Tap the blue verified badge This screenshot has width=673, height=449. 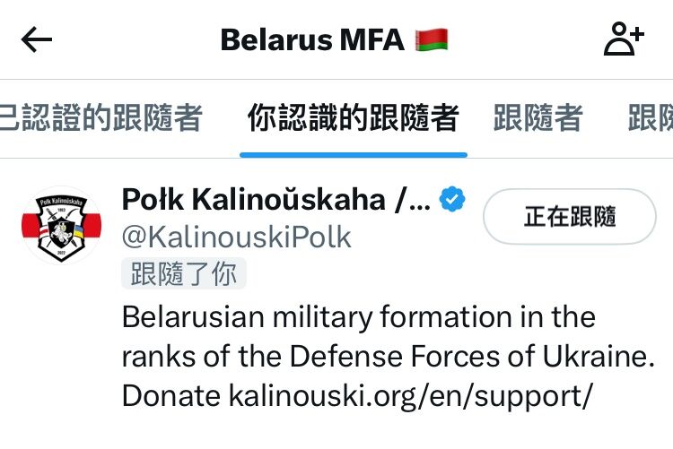pyautogui.click(x=452, y=199)
